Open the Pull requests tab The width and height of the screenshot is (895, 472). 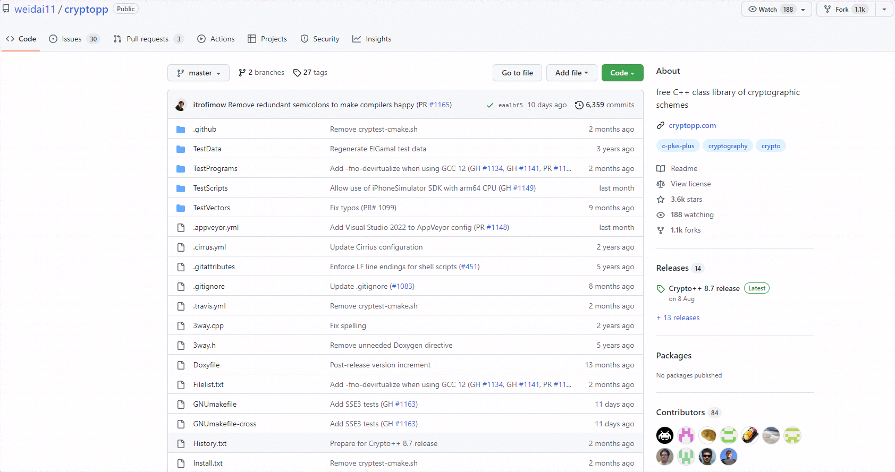(148, 39)
